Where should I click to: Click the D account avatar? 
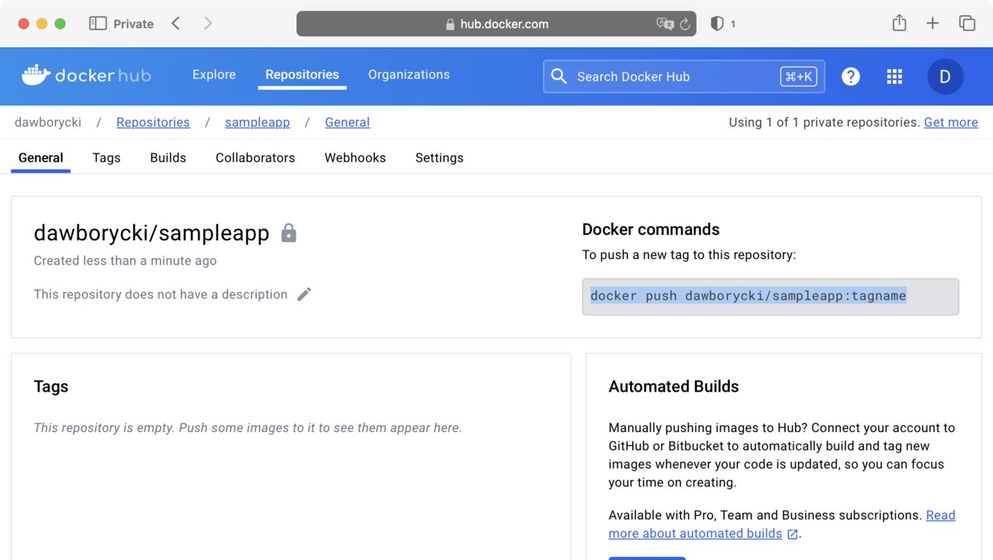pyautogui.click(x=945, y=76)
